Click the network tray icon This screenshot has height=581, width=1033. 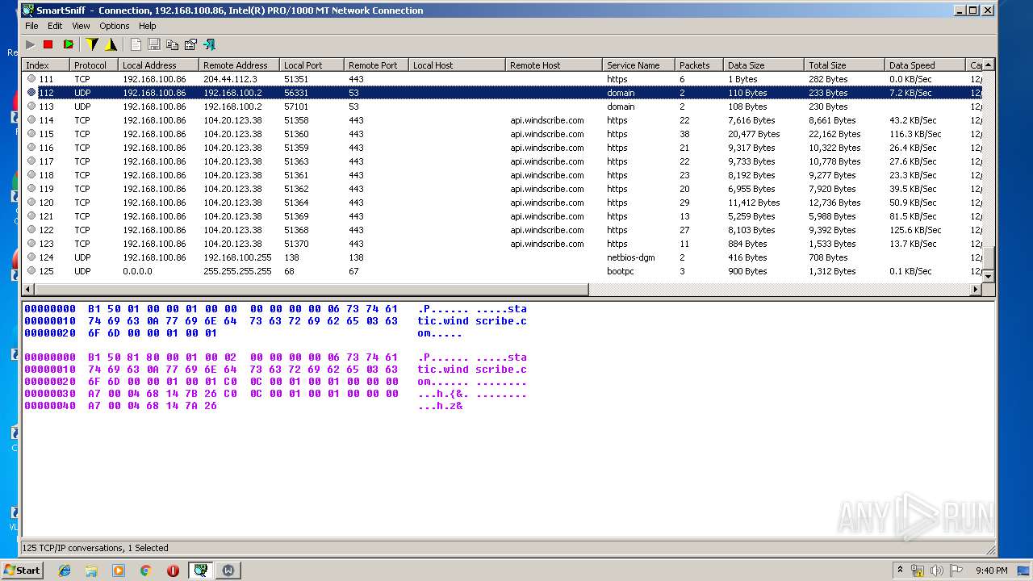point(918,571)
